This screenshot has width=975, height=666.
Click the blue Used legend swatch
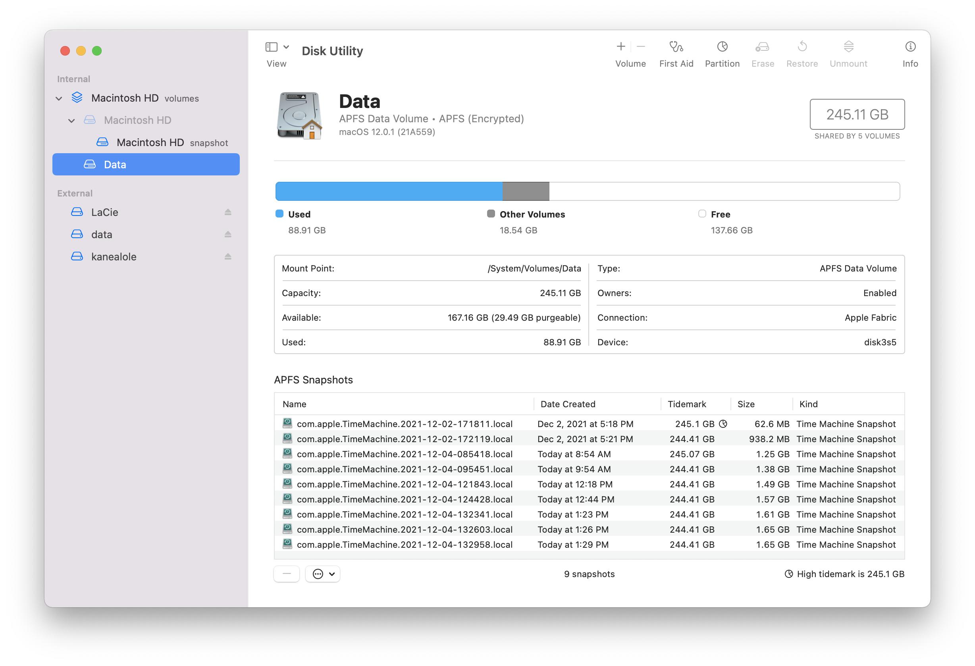point(279,214)
